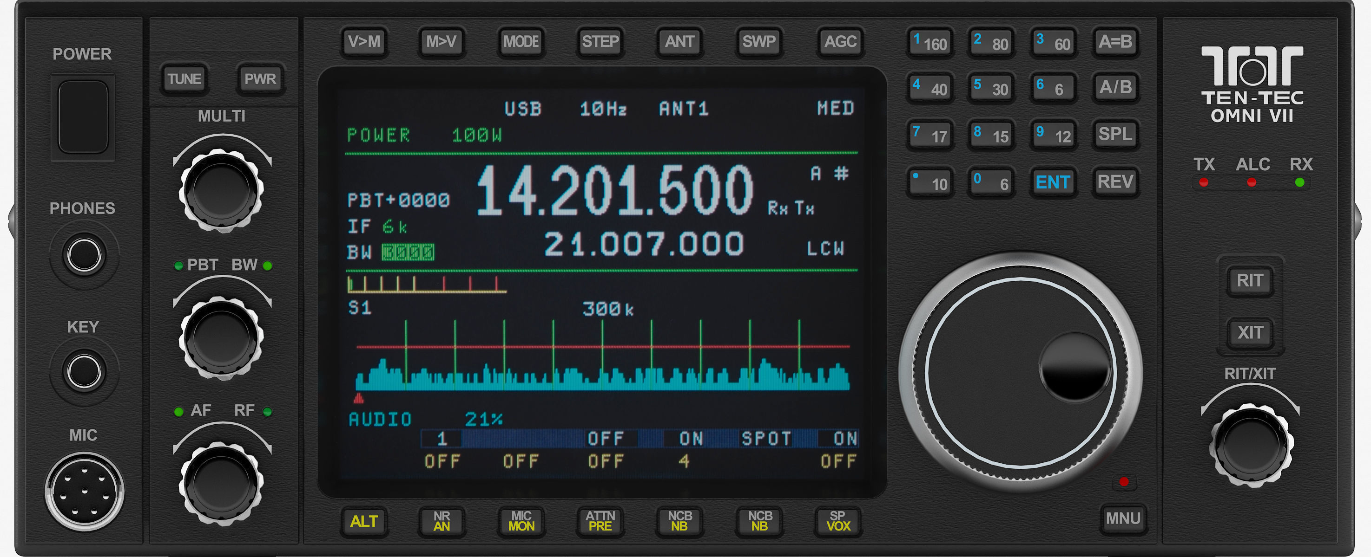Change AGC setting with AGC button
The width and height of the screenshot is (1371, 557).
tap(840, 41)
